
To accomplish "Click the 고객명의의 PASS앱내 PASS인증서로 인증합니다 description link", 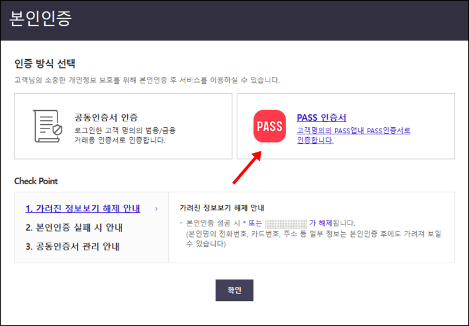I will [354, 135].
